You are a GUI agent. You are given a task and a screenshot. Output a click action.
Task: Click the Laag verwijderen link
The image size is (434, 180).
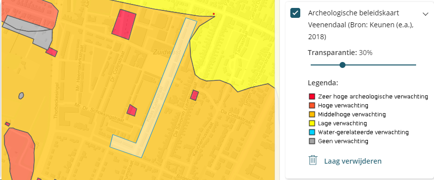353,161
